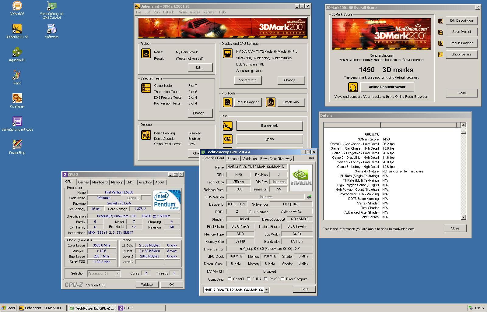
Task: Enable the CUDA checkbox in GPU-Z
Action: (x=249, y=279)
